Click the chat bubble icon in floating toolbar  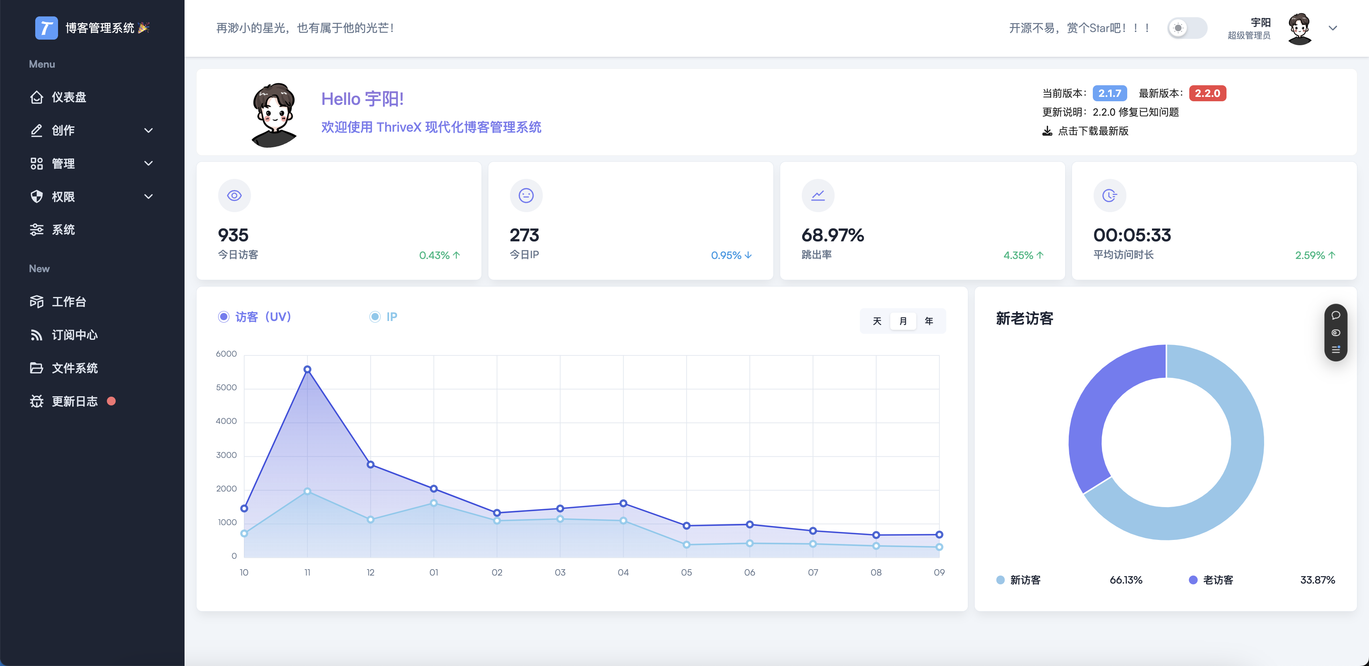tap(1335, 315)
